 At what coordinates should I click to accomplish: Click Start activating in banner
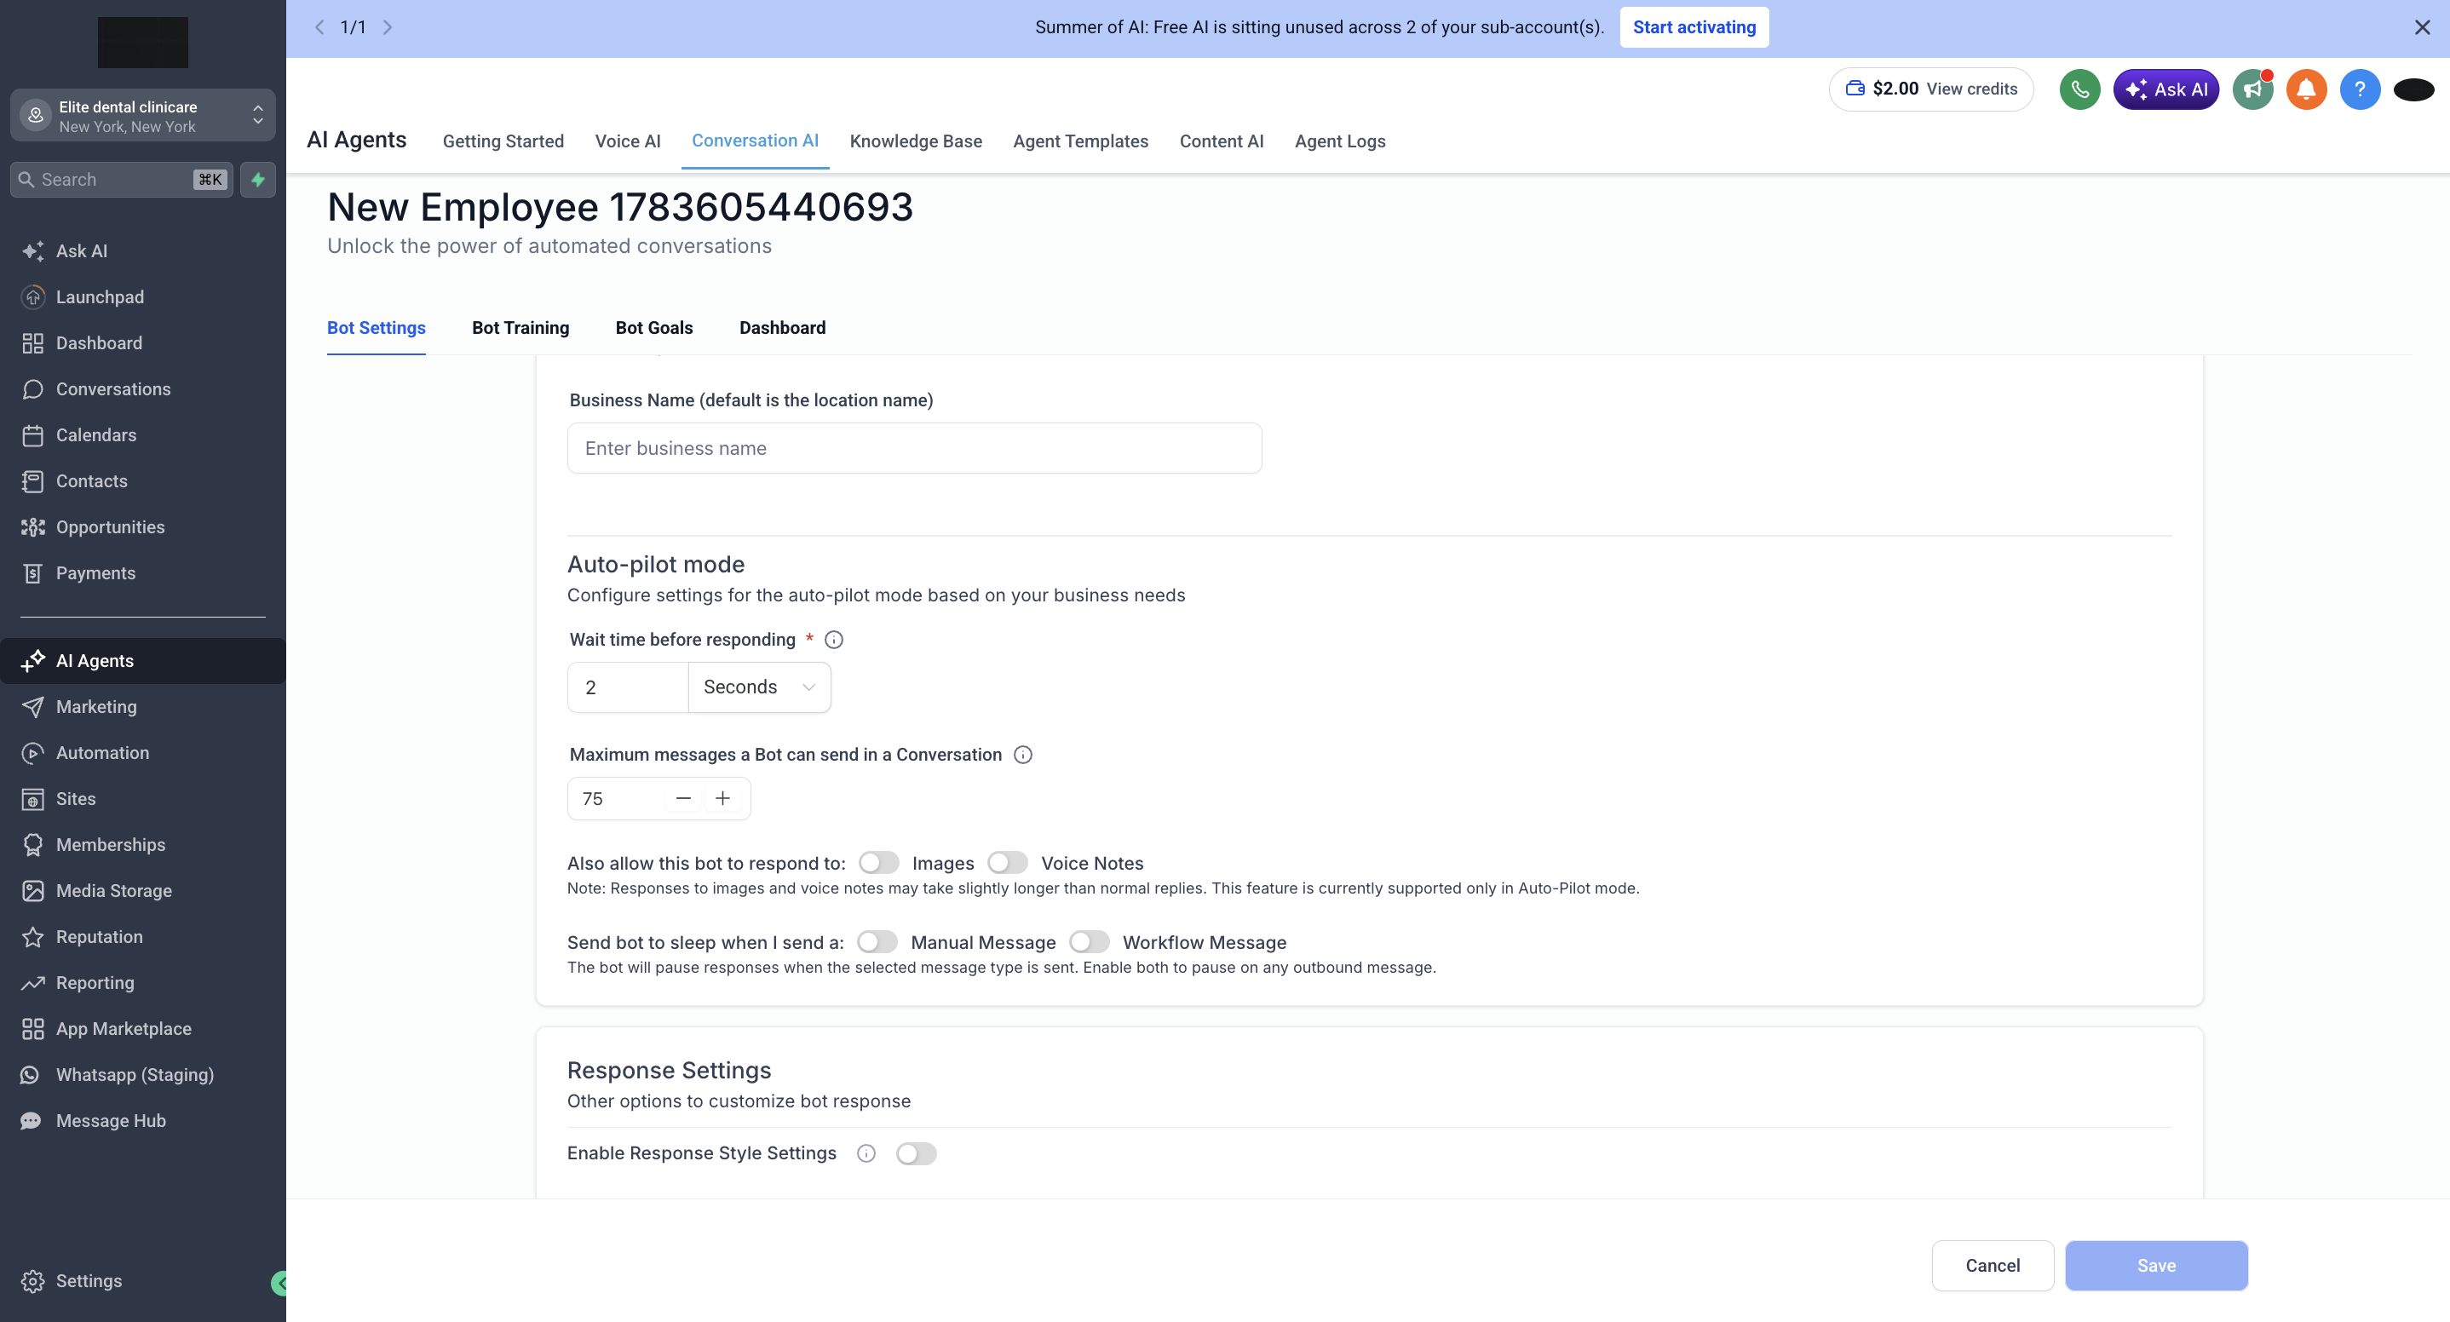click(x=1694, y=27)
